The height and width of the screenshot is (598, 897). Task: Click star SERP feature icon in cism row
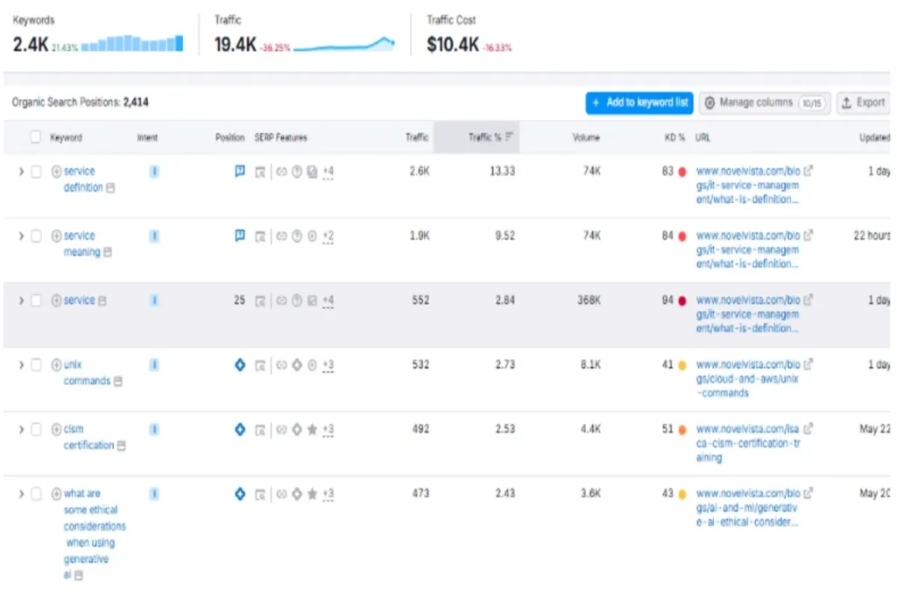[312, 430]
